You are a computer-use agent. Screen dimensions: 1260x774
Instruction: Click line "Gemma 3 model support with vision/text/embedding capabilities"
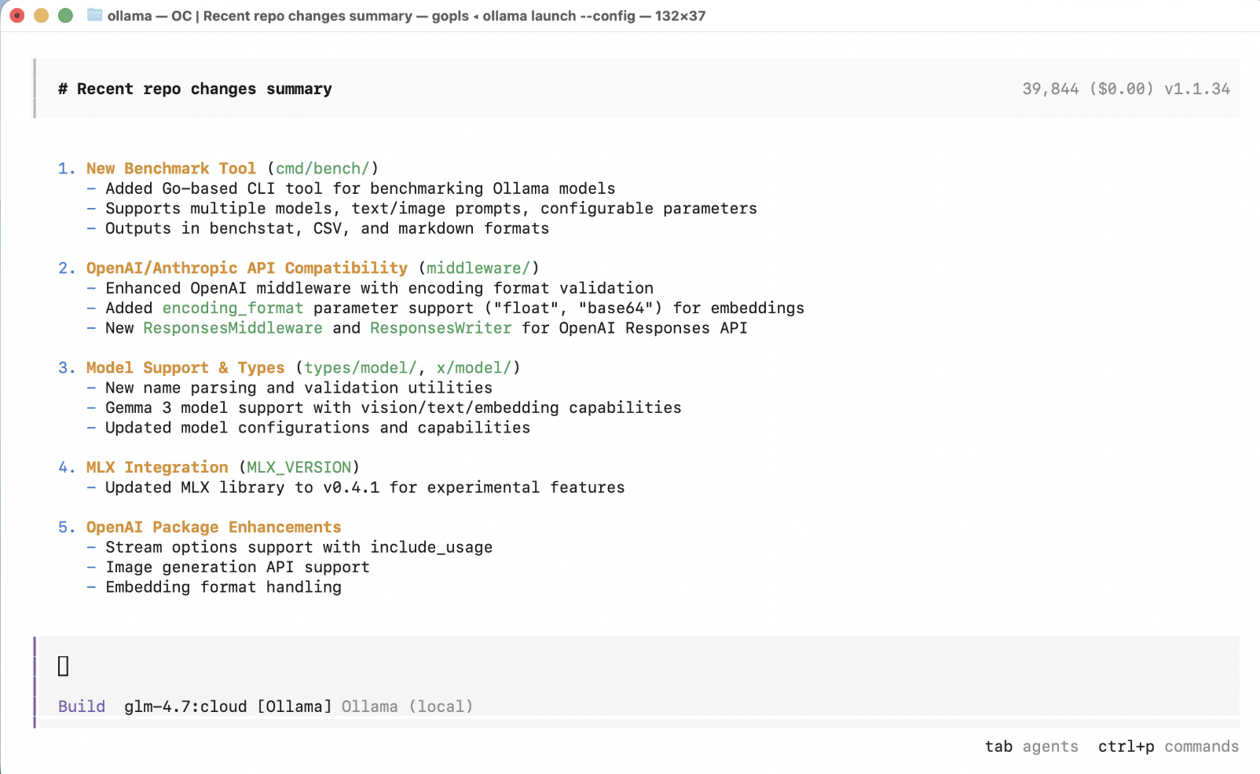point(394,407)
